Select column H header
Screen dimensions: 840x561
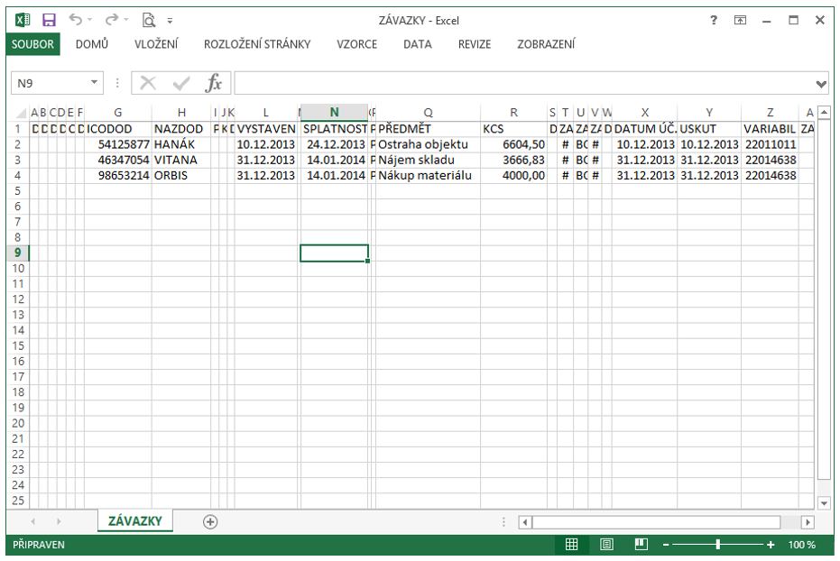click(181, 113)
